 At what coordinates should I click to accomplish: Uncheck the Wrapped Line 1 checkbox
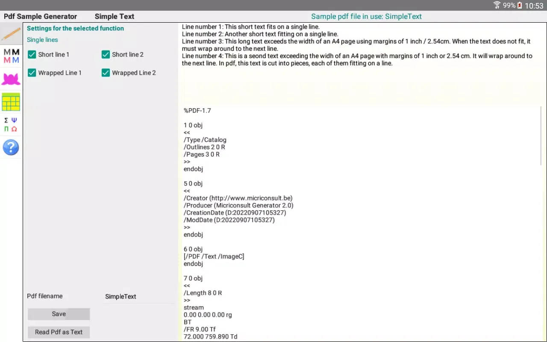click(x=32, y=73)
